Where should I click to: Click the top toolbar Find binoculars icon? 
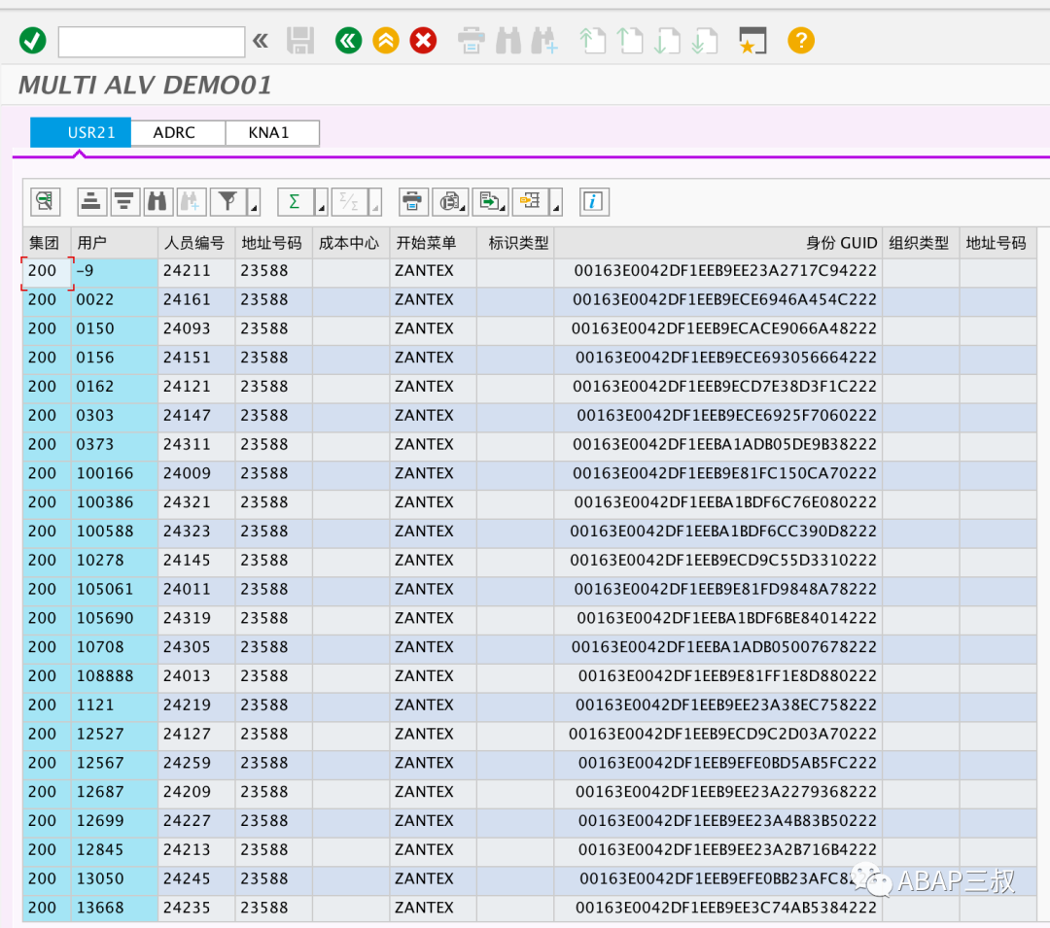508,41
